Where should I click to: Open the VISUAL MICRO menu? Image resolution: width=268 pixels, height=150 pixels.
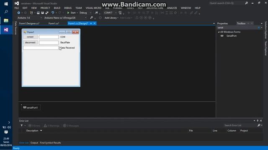pyautogui.click(x=93, y=8)
